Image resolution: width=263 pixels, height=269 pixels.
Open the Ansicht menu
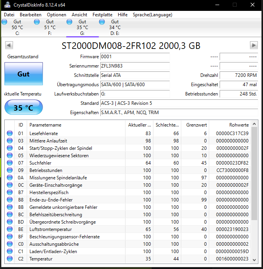[x=79, y=15]
